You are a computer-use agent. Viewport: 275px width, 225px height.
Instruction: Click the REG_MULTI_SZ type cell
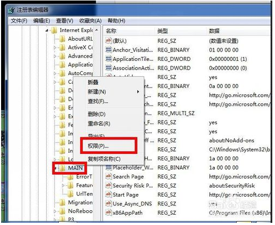click(x=176, y=114)
